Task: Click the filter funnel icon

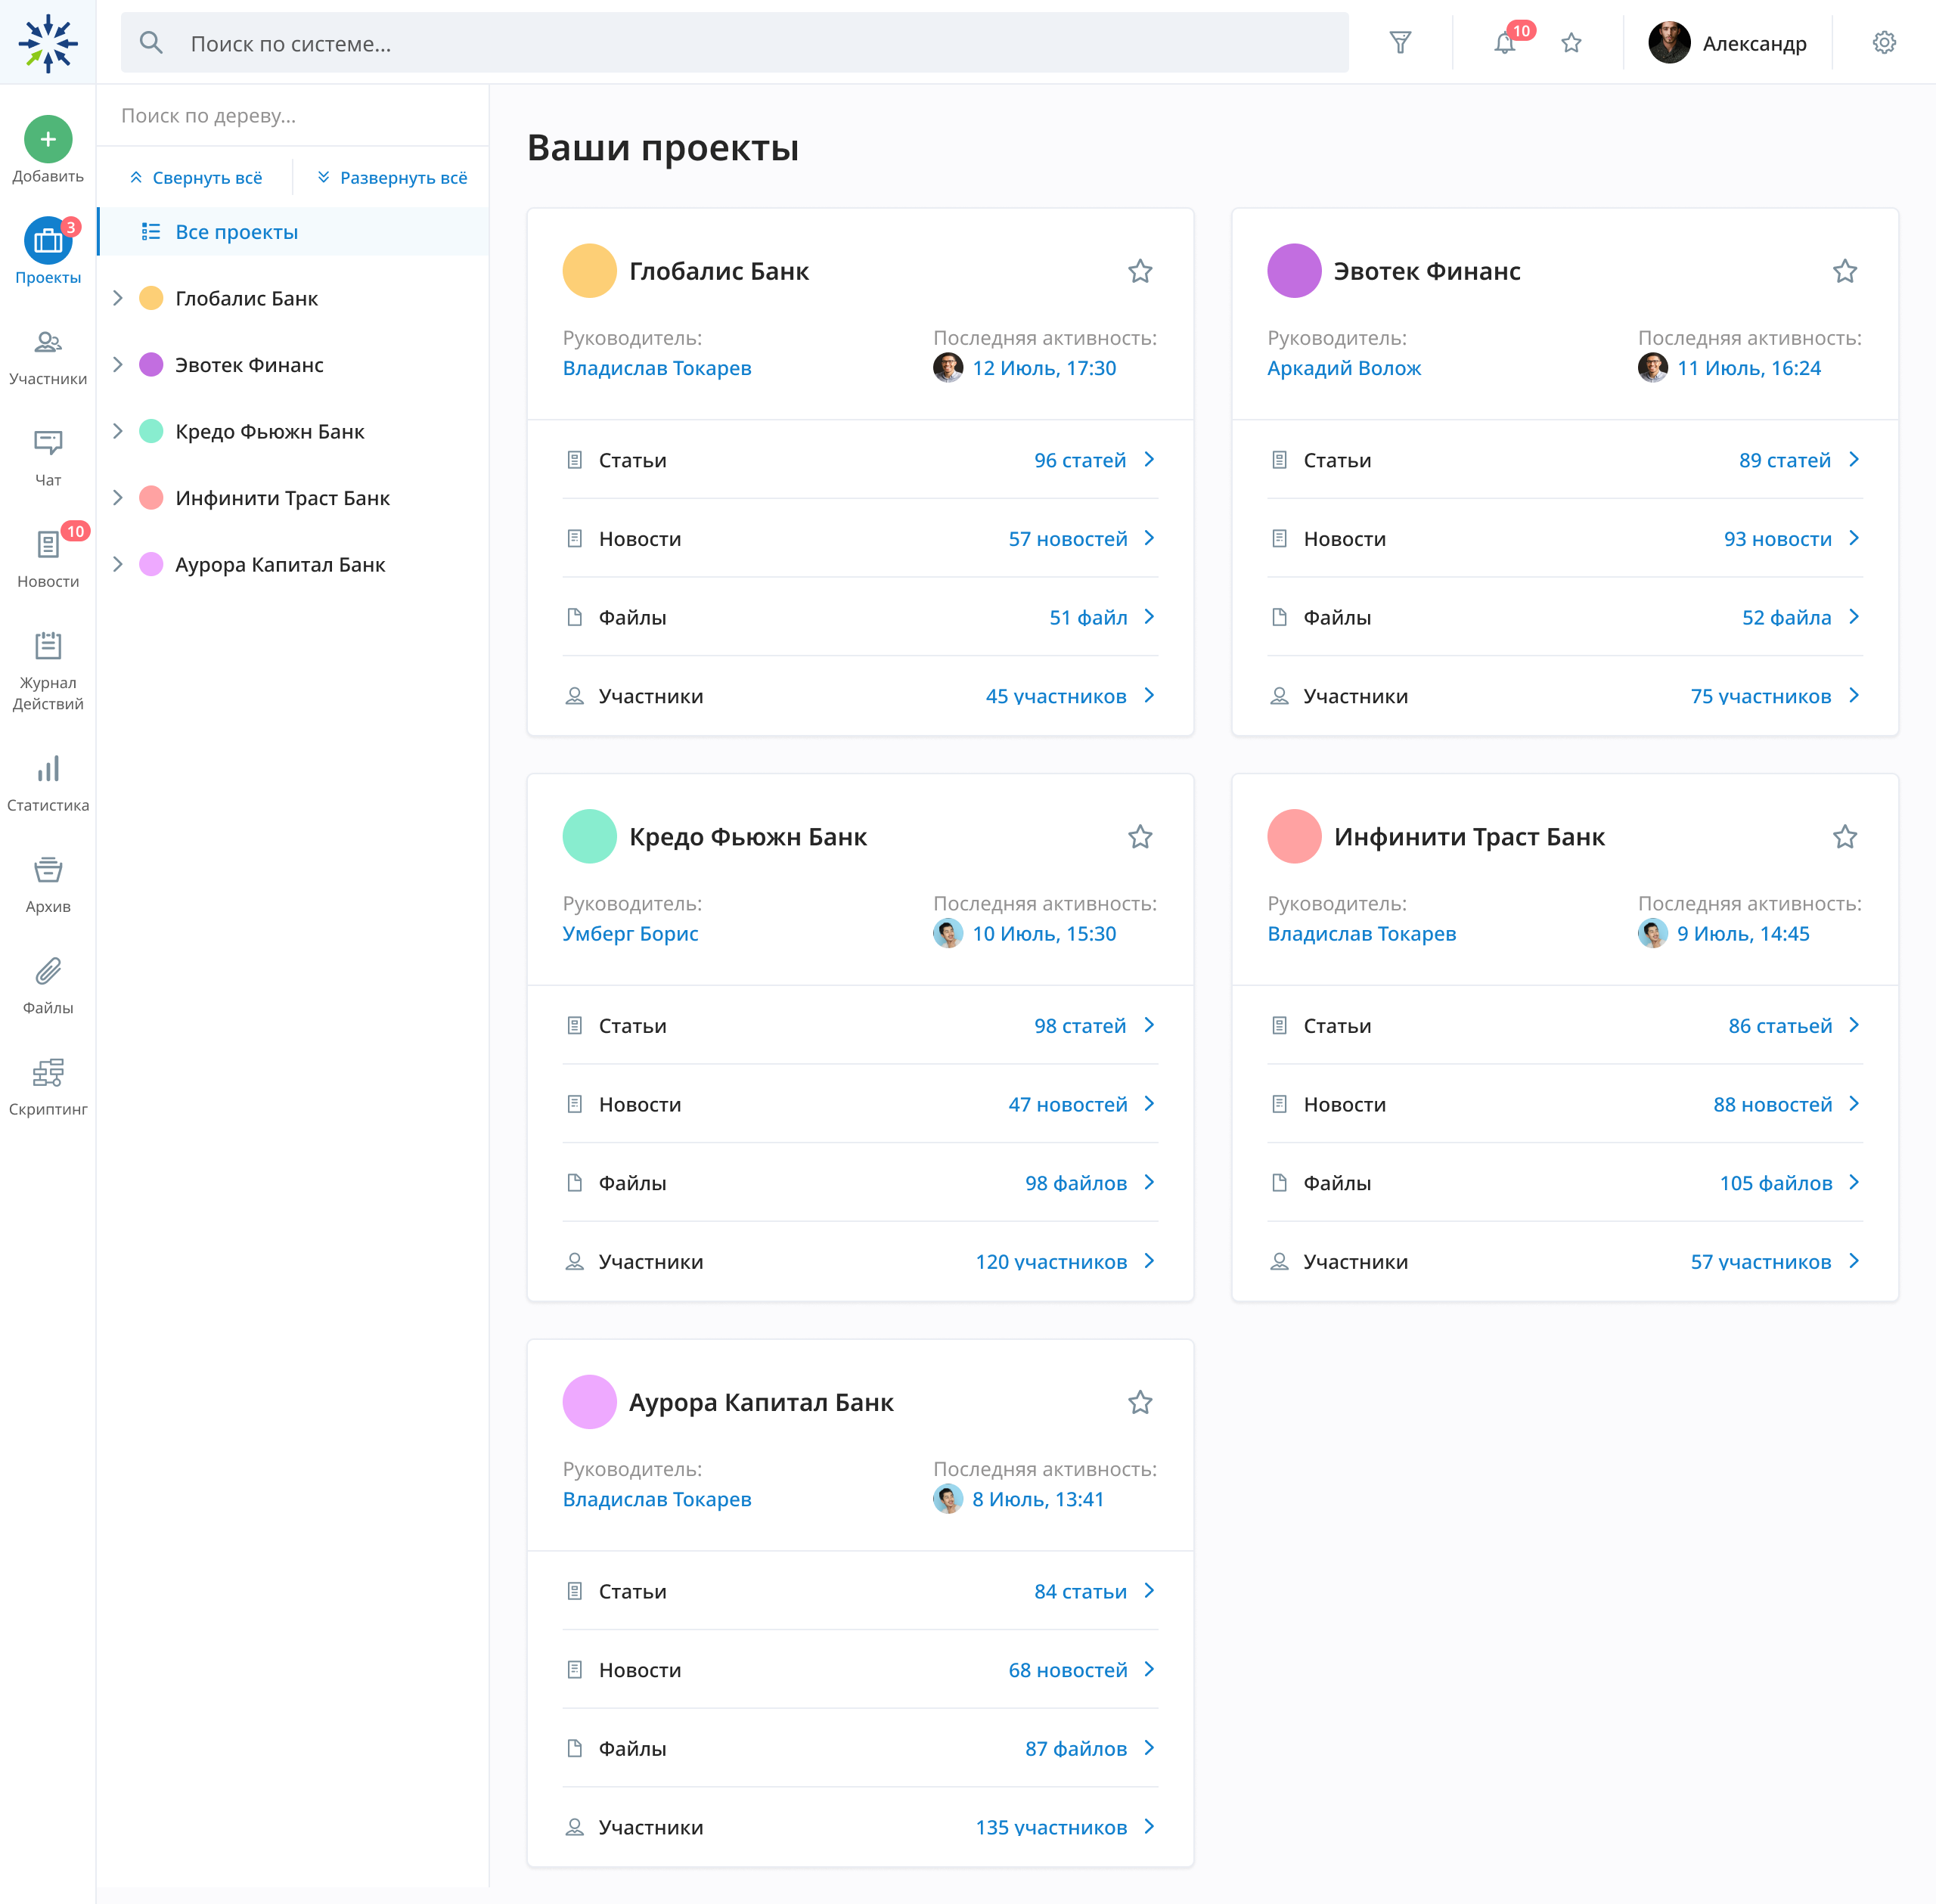Action: click(1400, 43)
